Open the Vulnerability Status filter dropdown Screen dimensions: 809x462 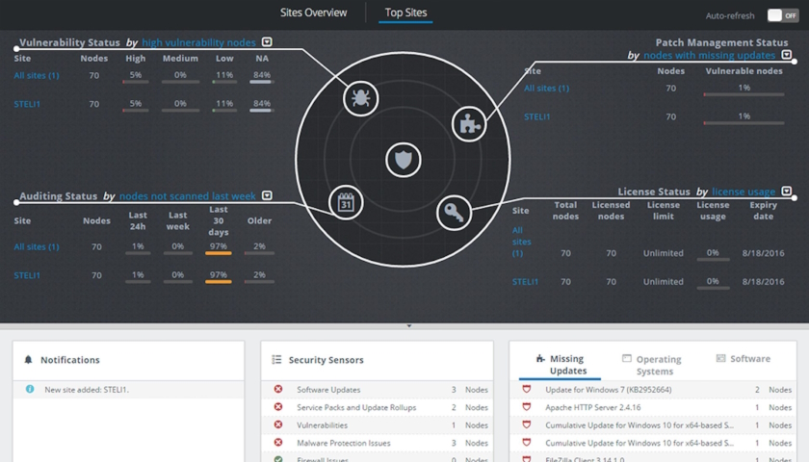(267, 41)
